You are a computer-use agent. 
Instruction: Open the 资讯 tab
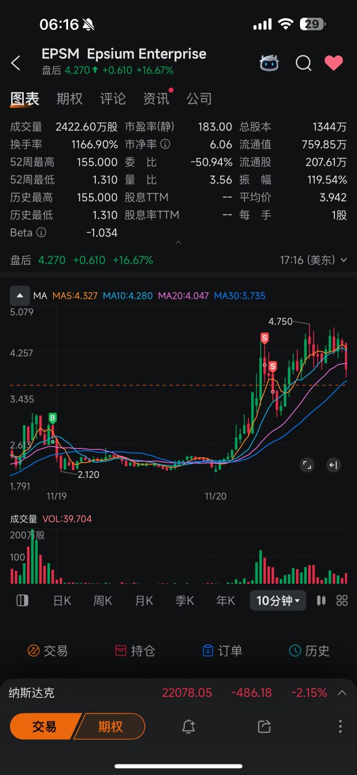[x=156, y=99]
